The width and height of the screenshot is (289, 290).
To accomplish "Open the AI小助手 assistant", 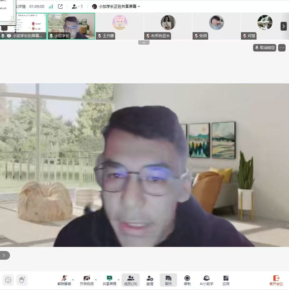I will click(206, 280).
